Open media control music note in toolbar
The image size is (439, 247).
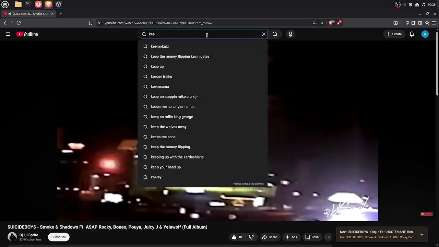pos(406,23)
